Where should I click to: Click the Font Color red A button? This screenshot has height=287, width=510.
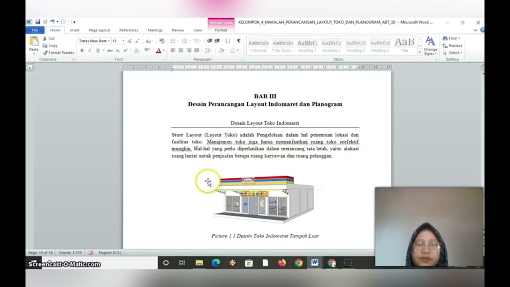[158, 51]
